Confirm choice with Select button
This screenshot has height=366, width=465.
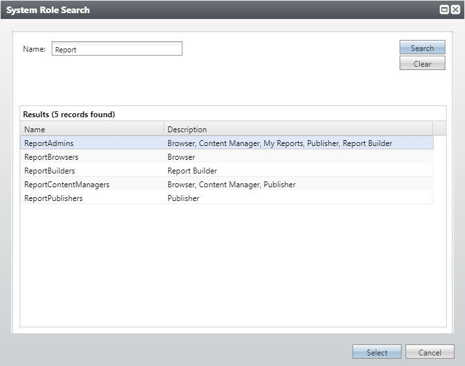tap(377, 352)
